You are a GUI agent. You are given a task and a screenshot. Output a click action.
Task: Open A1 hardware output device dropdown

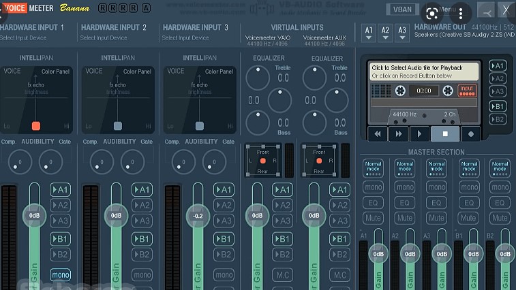pos(369,33)
